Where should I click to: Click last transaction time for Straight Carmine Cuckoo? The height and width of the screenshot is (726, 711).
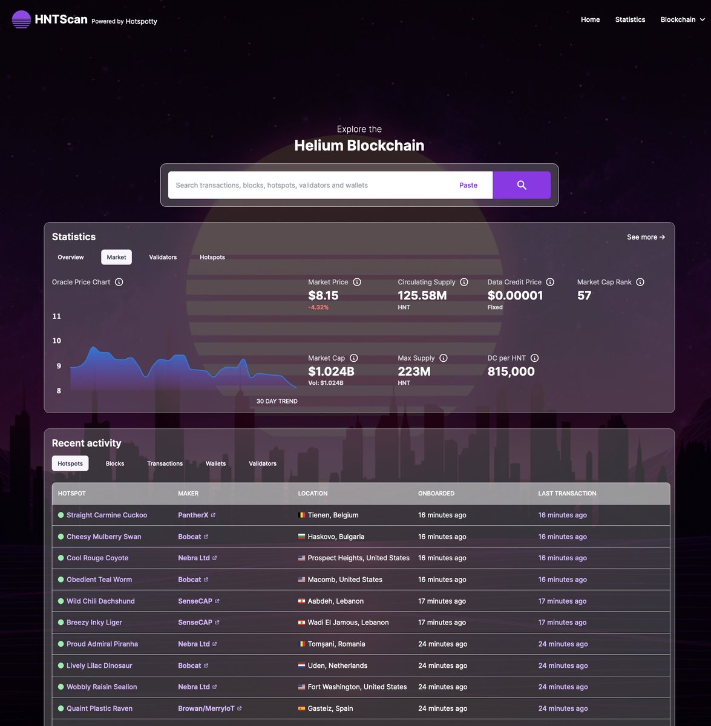[x=563, y=515]
